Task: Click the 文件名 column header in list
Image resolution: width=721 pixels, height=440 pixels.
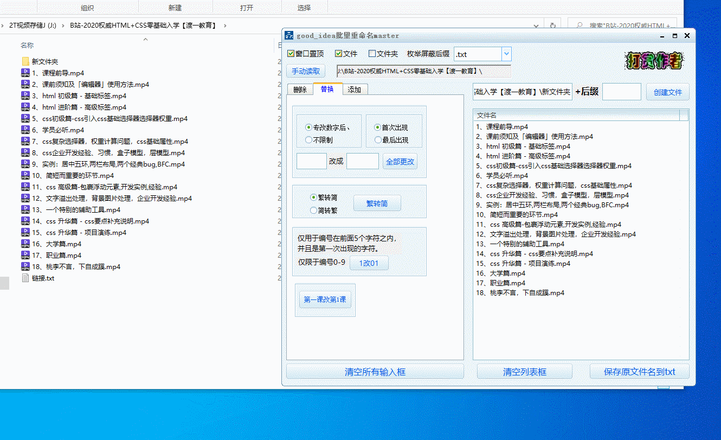Action: point(576,115)
